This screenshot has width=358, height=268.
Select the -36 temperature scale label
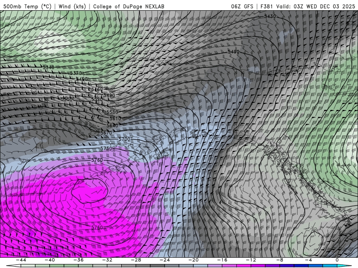[x=78, y=260]
